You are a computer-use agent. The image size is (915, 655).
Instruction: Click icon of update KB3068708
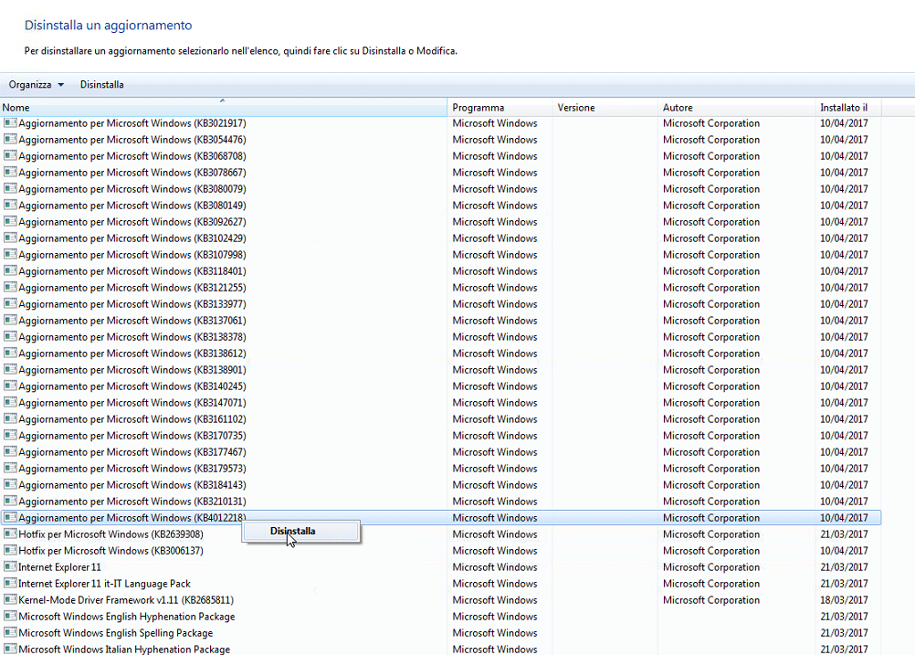click(10, 156)
